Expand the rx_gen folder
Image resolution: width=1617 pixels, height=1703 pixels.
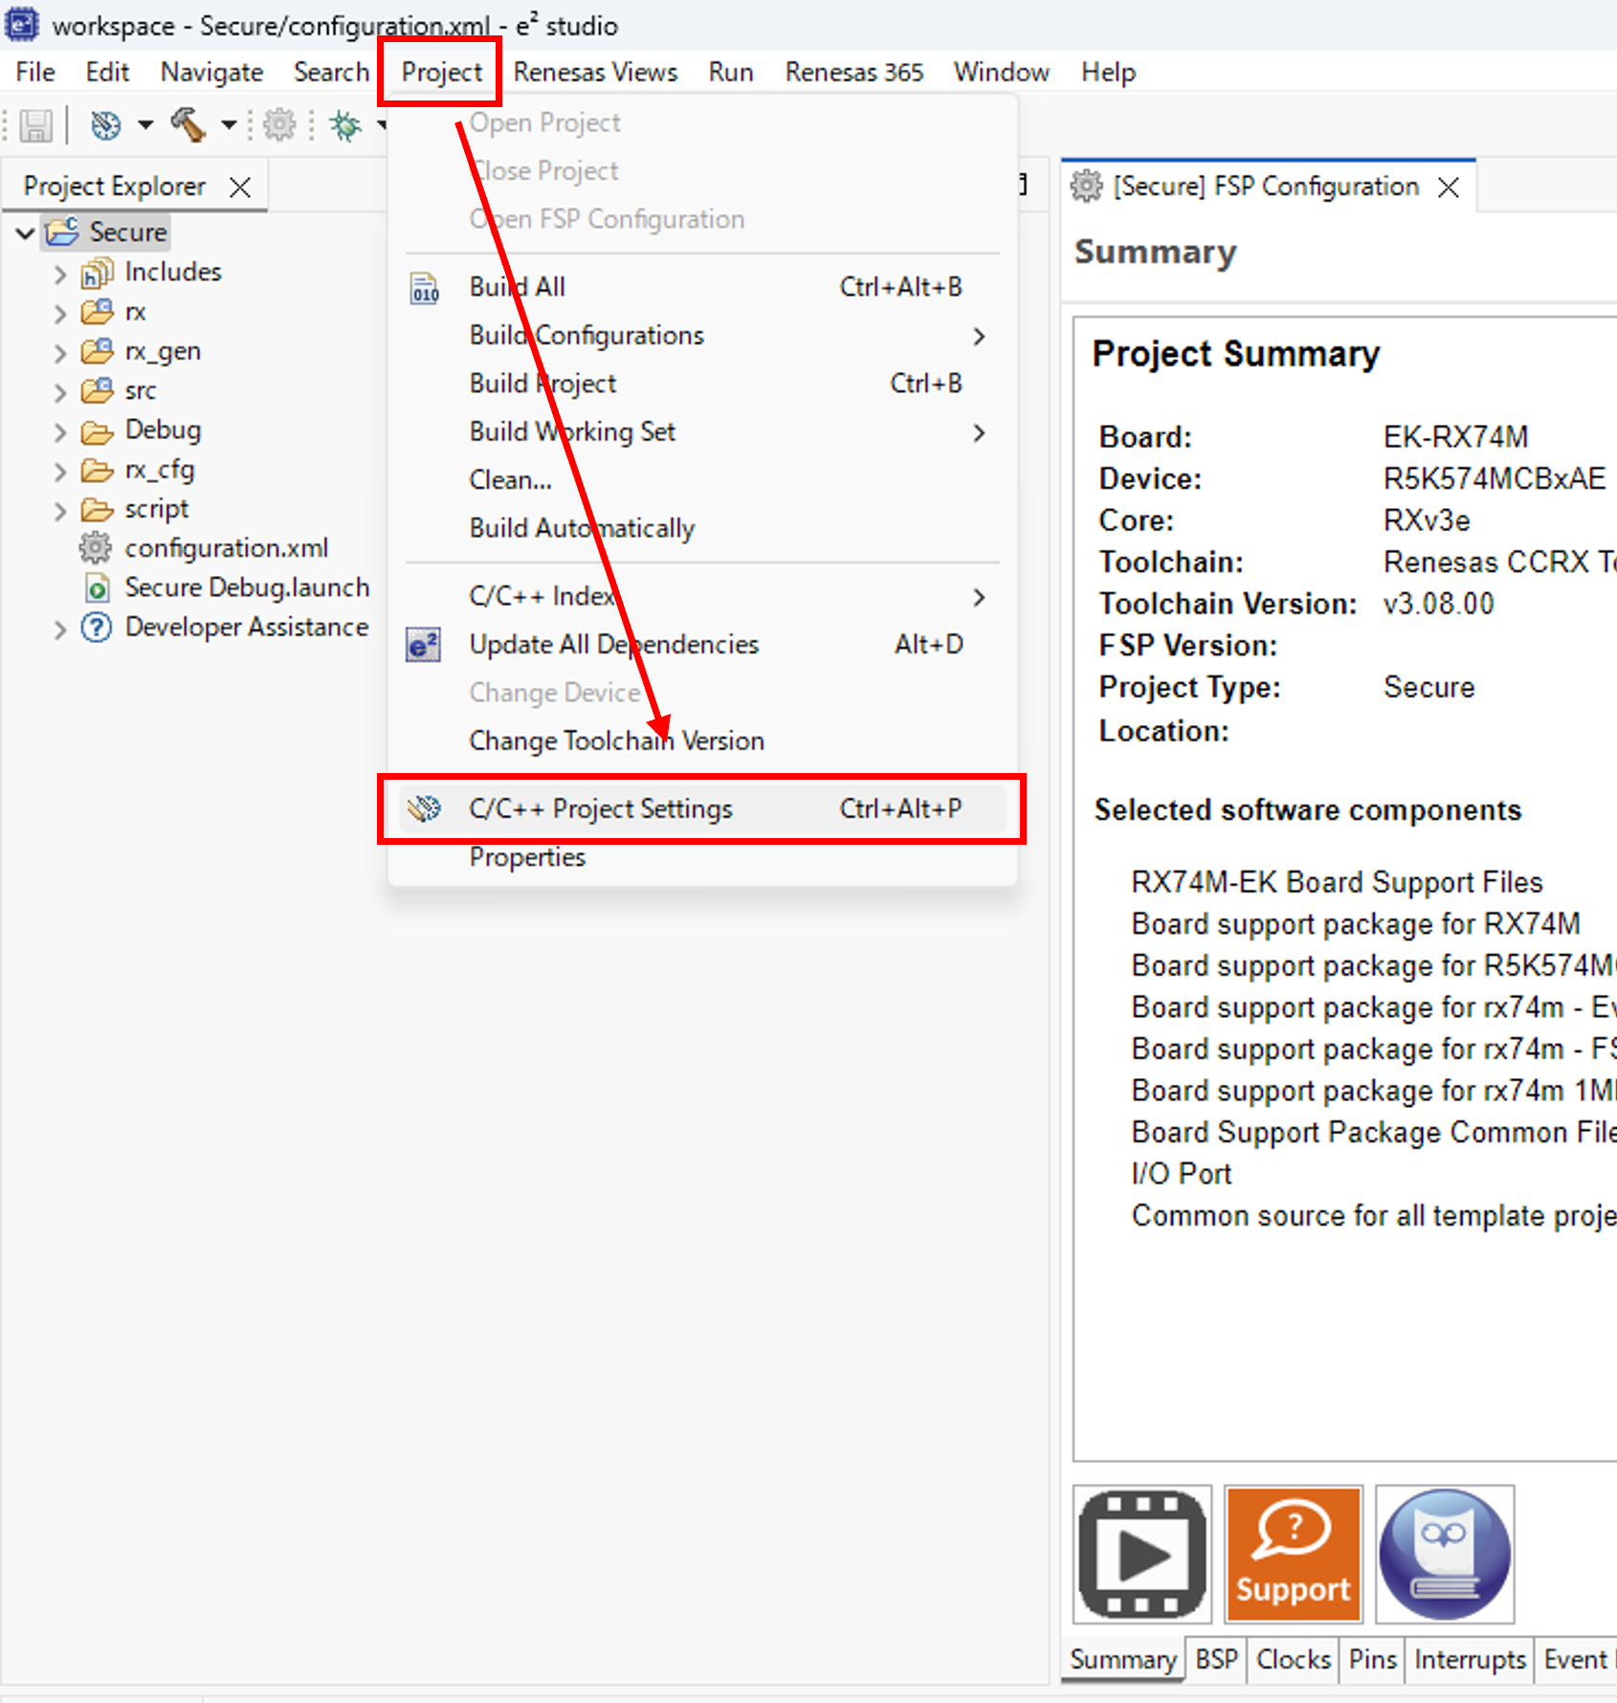[60, 353]
